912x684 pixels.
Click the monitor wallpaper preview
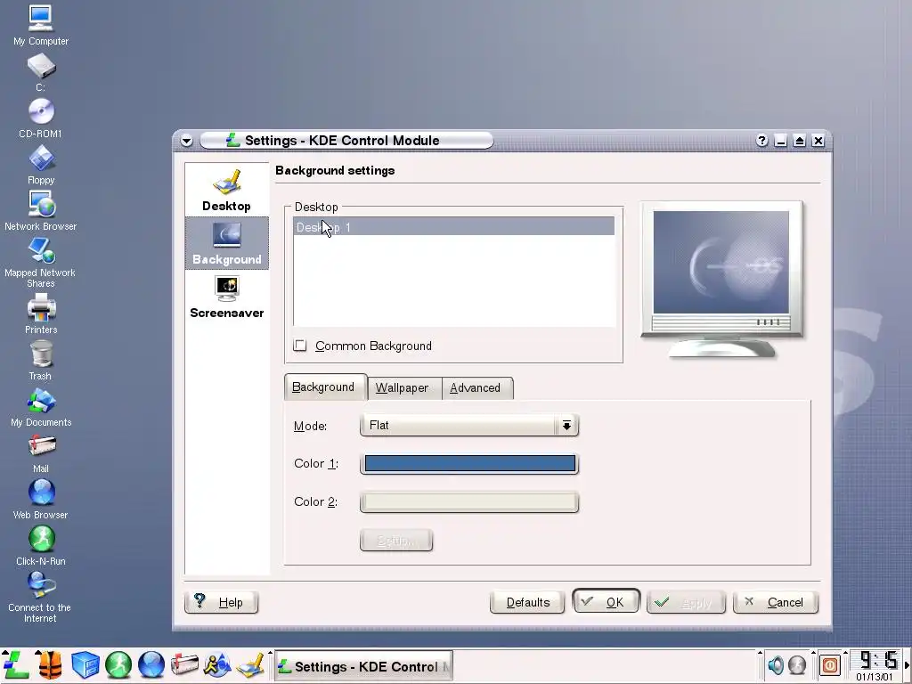(x=721, y=263)
